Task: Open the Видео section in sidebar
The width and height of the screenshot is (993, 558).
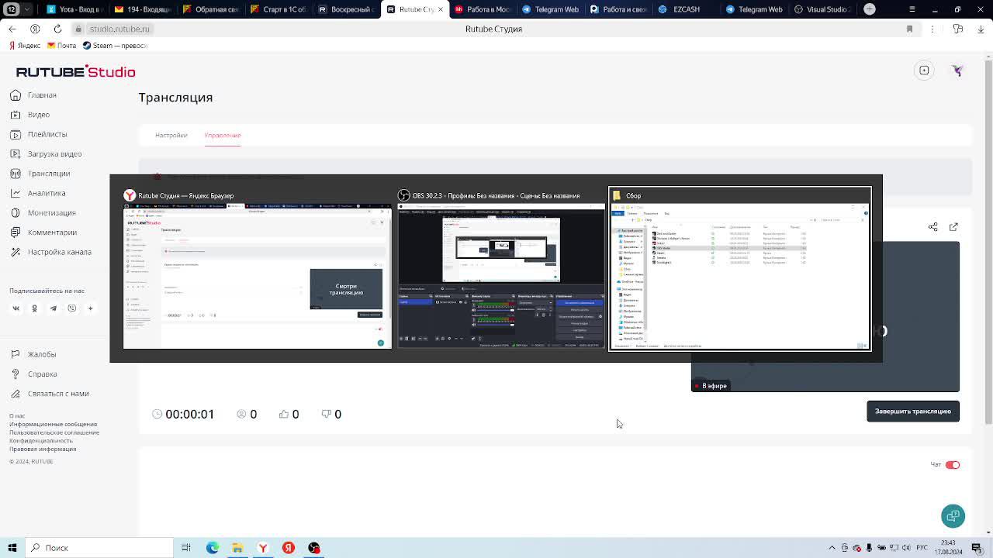Action: (30, 115)
